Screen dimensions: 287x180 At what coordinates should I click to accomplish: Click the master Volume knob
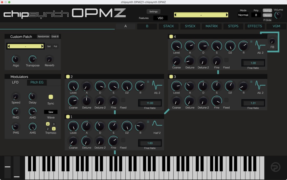point(278,15)
